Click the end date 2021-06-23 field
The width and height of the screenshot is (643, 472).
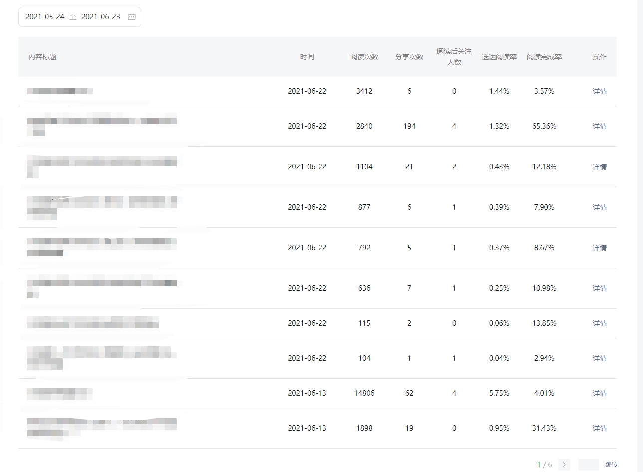(x=101, y=17)
